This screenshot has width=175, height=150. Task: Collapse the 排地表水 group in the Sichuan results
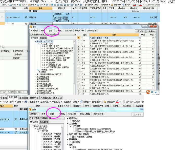pyautogui.click(x=68, y=118)
